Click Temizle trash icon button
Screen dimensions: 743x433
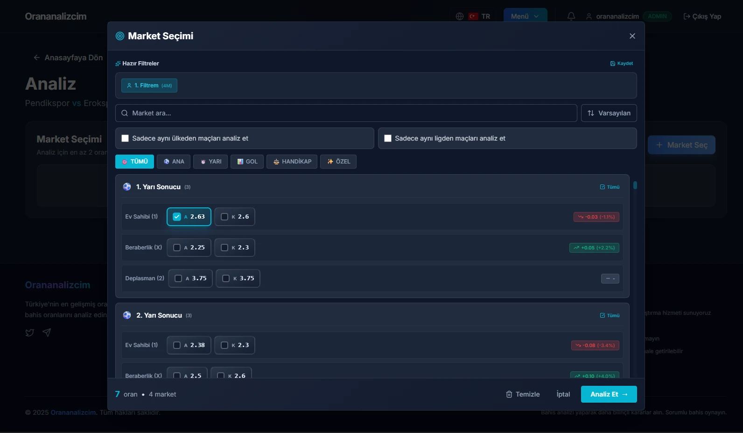pos(523,394)
